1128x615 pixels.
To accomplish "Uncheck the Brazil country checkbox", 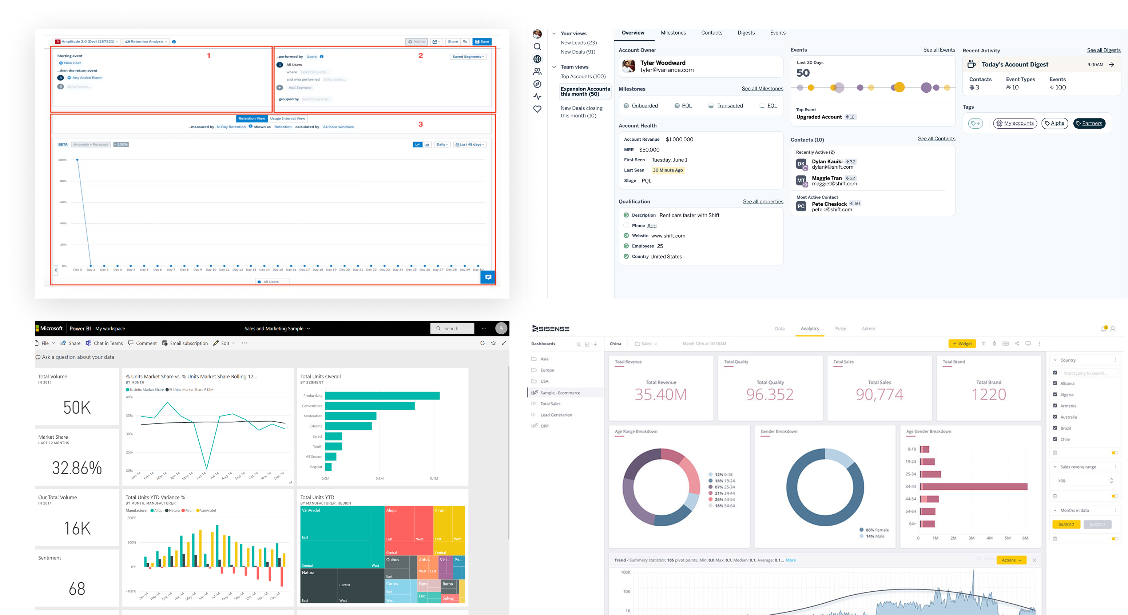I will (x=1055, y=428).
